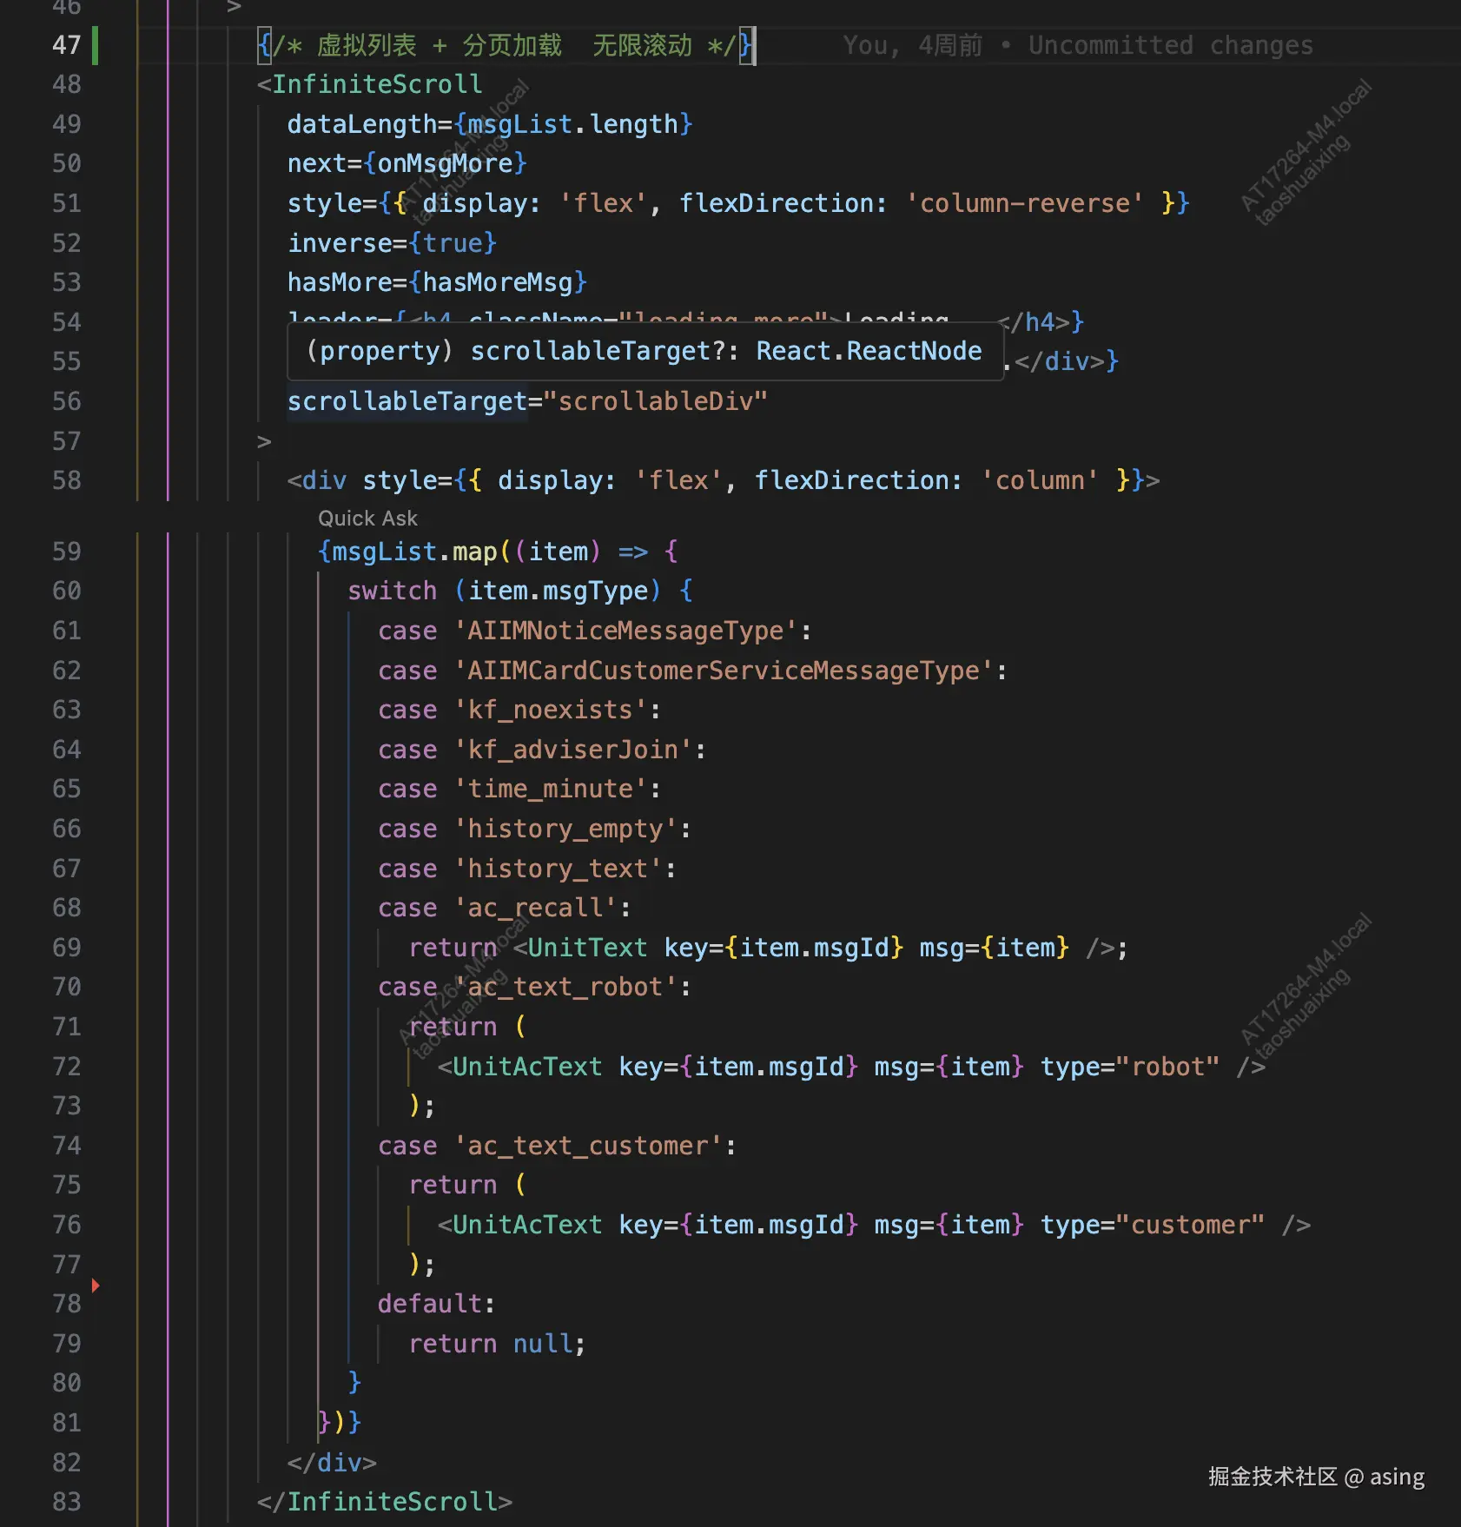Click the div style opening tag on line 58

tap(724, 480)
